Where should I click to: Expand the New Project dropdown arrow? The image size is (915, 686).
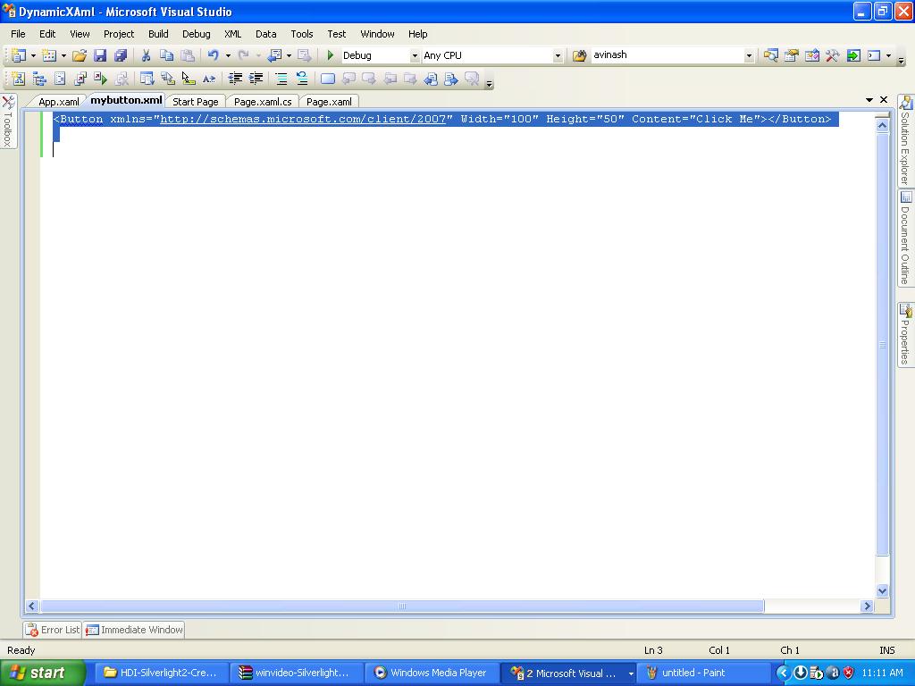33,55
